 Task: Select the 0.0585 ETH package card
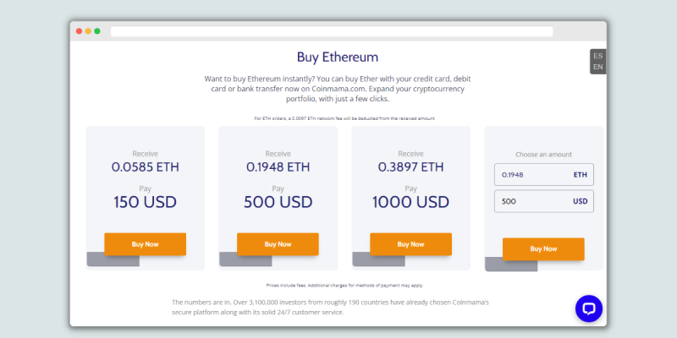[145, 198]
